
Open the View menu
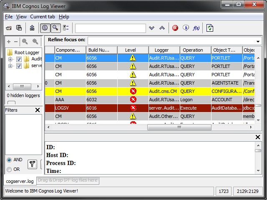(x=21, y=17)
